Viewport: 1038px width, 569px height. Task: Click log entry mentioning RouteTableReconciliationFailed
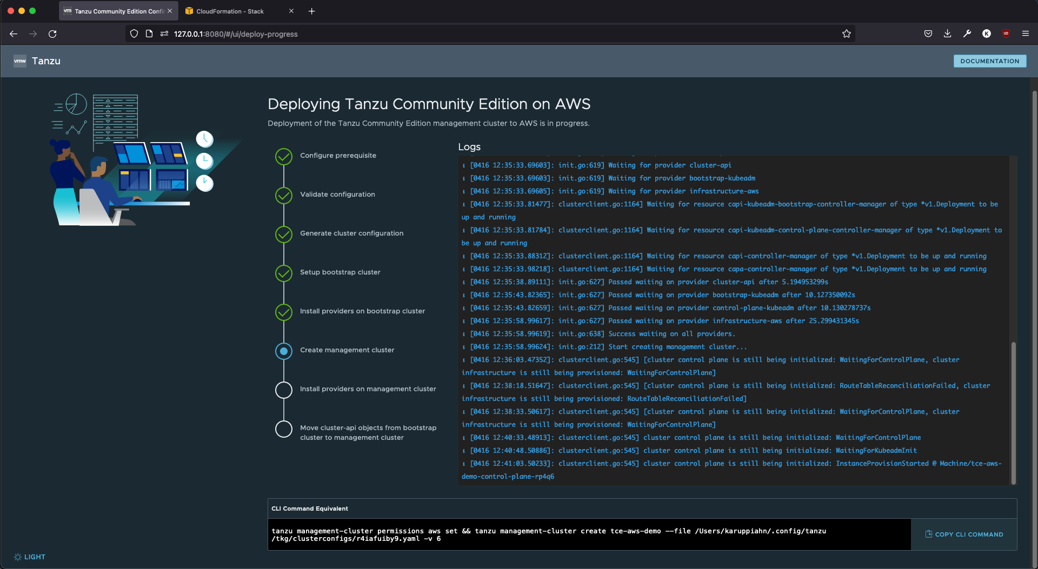point(726,392)
